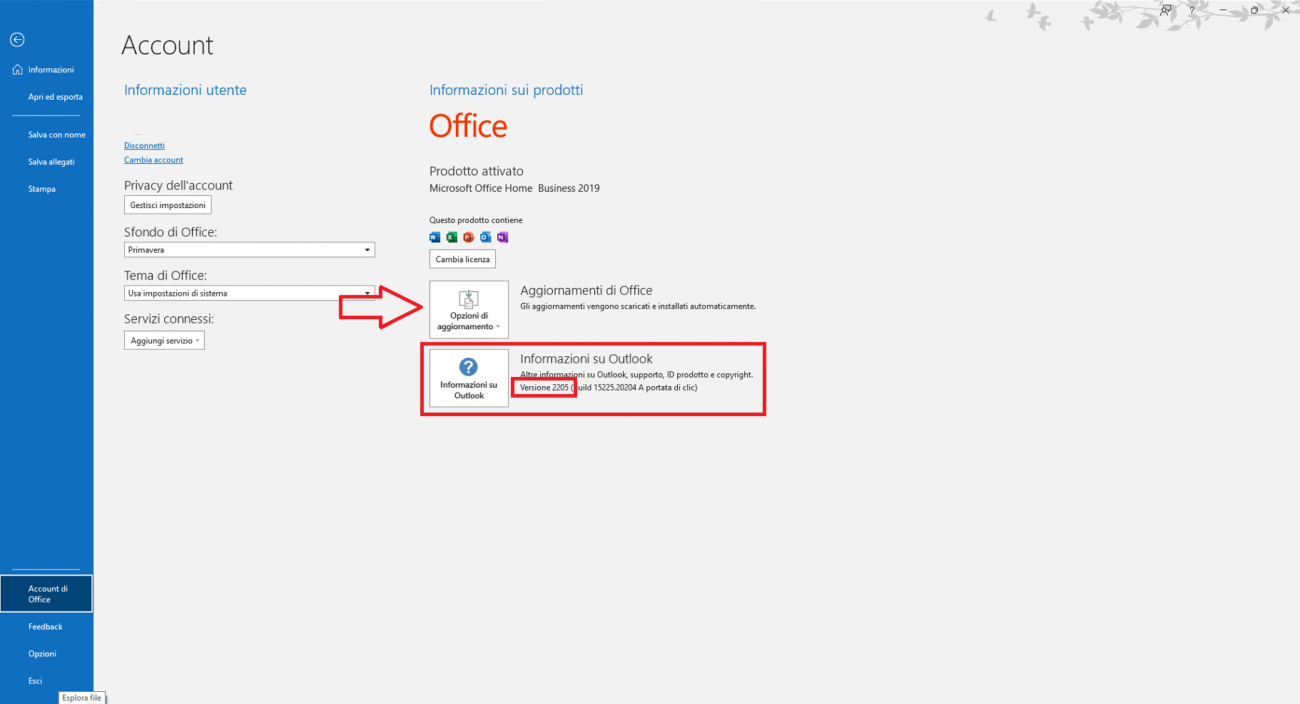Expand the Tema di Office dropdown

coord(249,294)
